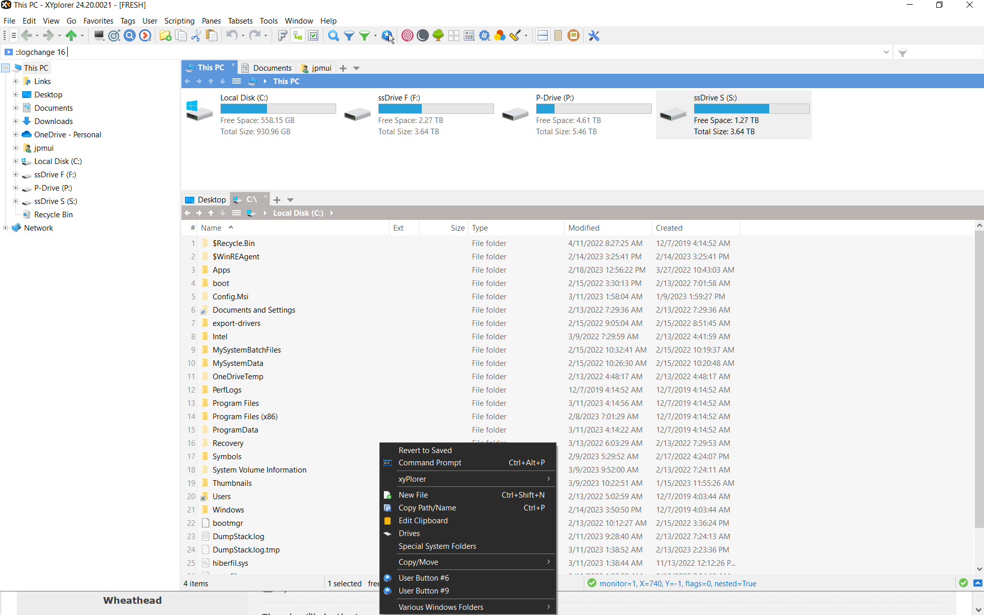Click the pink spiral target toolbar icon
Viewport: 984px width, 615px height.
click(x=407, y=35)
